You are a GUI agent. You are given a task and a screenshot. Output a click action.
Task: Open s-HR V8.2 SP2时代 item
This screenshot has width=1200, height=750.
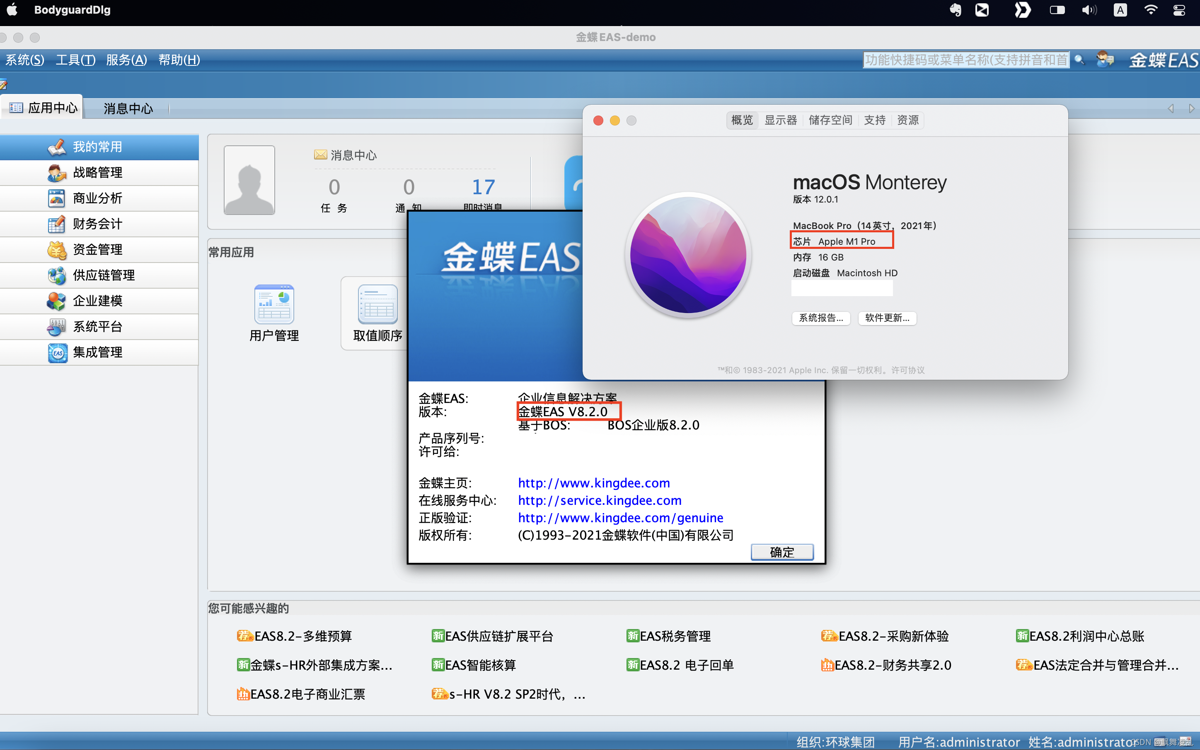[x=508, y=695]
